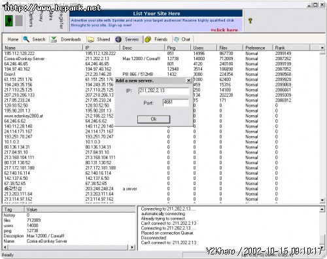
Task: Sort server list by Preference column header
Action: (x=258, y=48)
